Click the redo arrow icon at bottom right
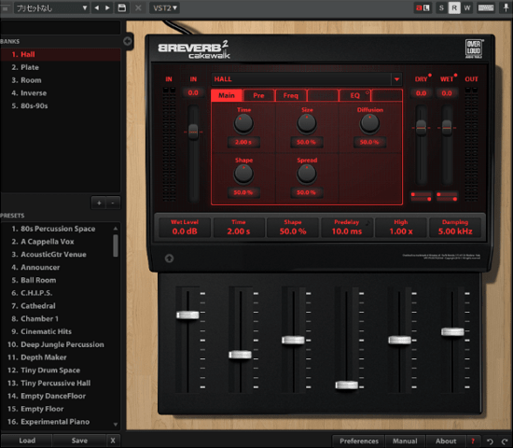The width and height of the screenshot is (513, 448). tap(505, 441)
